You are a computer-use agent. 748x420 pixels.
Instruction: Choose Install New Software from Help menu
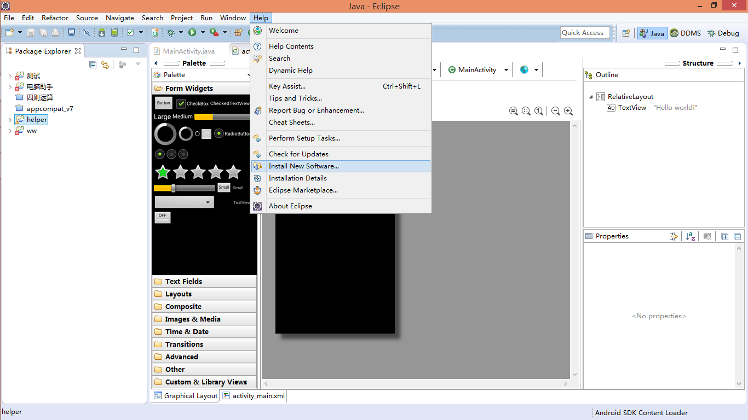pos(303,166)
